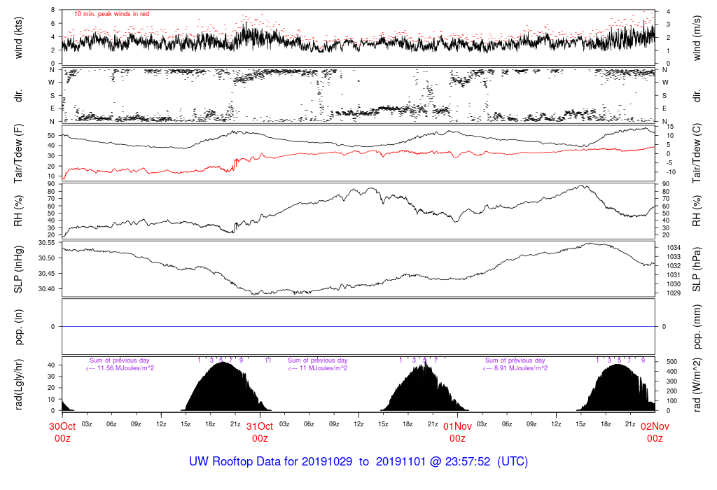Select the 01Nov 00z date marker
717x490 pixels.
(x=457, y=431)
